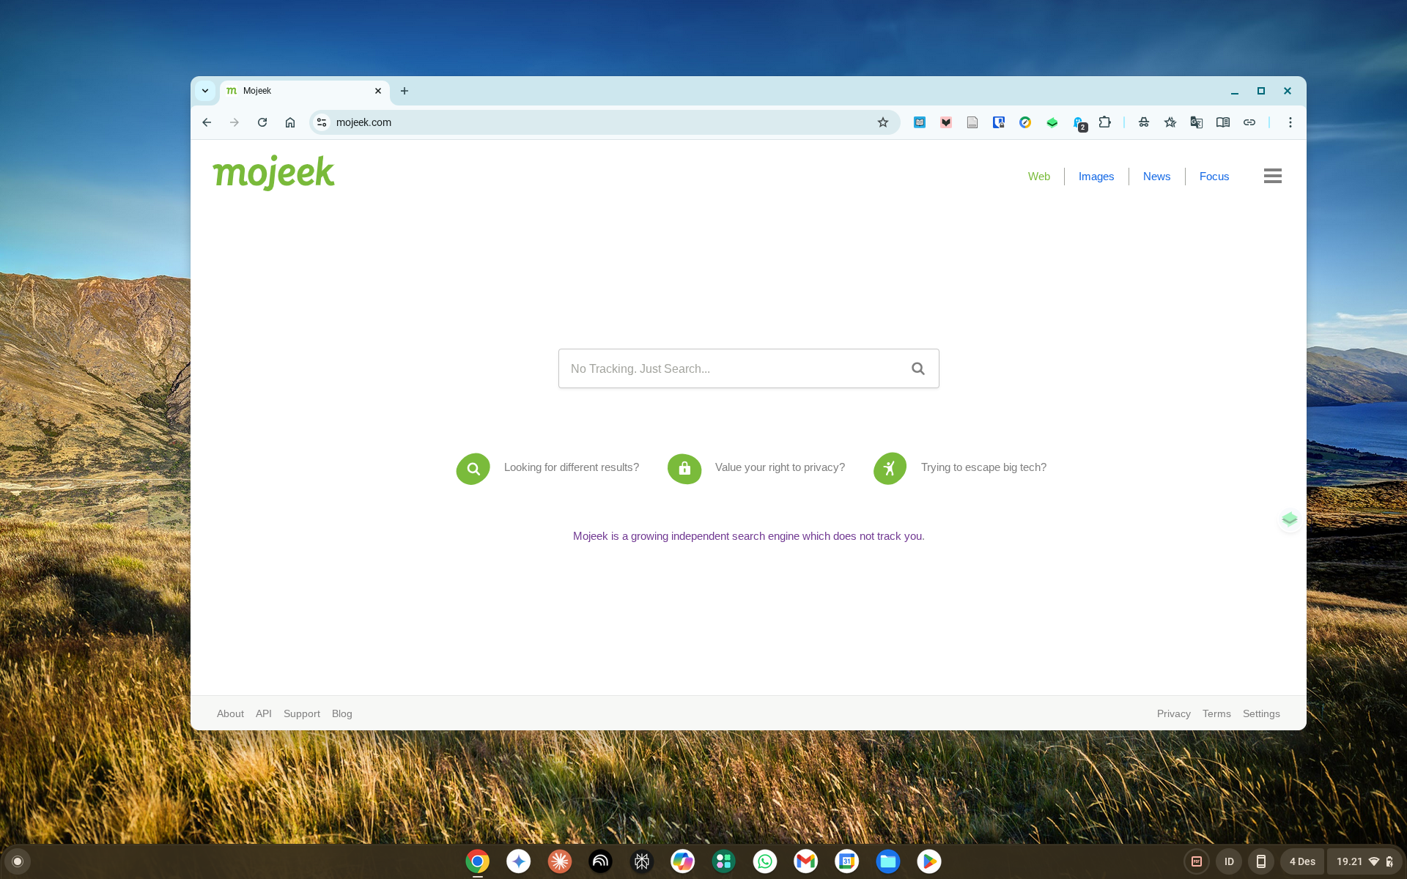This screenshot has height=879, width=1407.
Task: Open the Extensions puzzle icon
Action: point(1104,122)
